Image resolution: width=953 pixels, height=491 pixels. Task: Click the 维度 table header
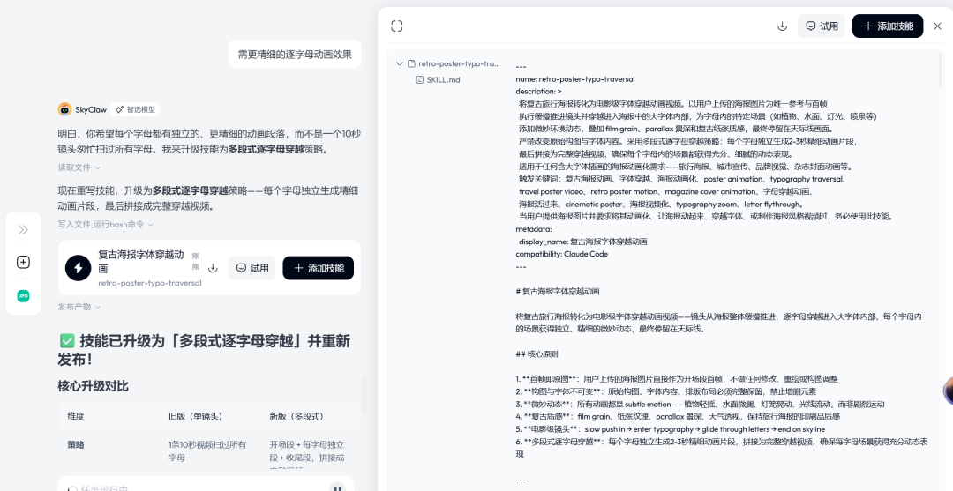(76, 416)
